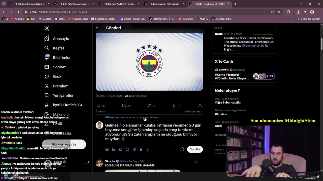Open options for Oulai trend
The width and height of the screenshot is (323, 181).
(273, 123)
